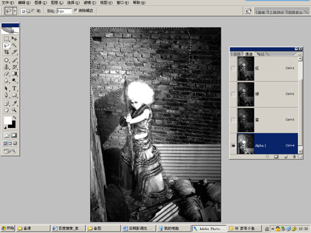
Task: Select the Eraser tool
Action: click(6, 73)
